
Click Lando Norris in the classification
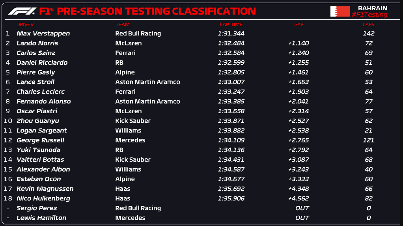point(37,43)
